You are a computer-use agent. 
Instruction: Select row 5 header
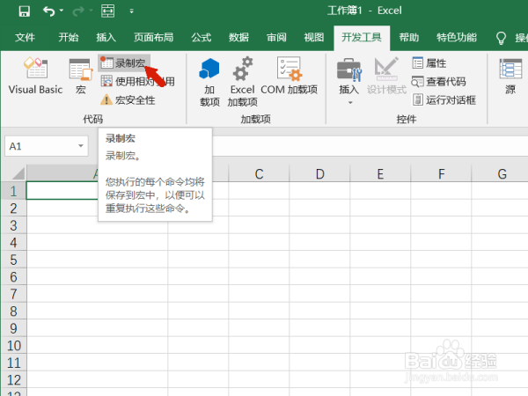click(x=13, y=260)
